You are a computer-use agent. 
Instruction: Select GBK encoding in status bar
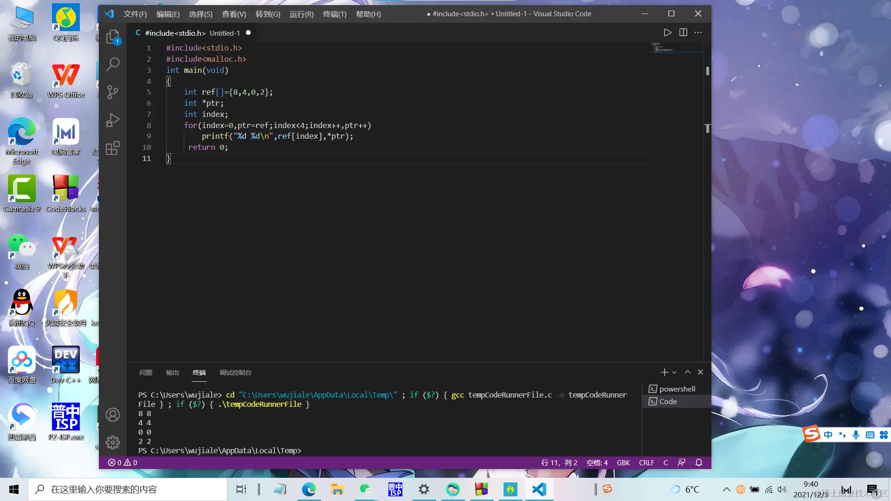pyautogui.click(x=623, y=462)
